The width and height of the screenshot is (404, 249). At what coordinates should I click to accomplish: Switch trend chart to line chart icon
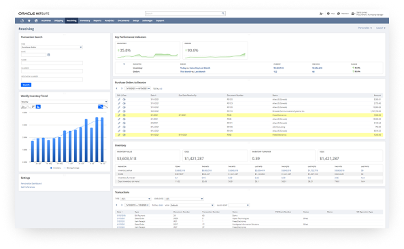pos(29,107)
